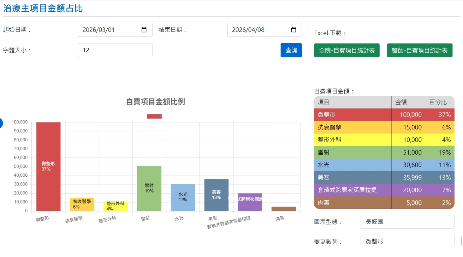Click the 結束日期 date field 2026/04/08
The height and width of the screenshot is (257, 463).
click(264, 30)
